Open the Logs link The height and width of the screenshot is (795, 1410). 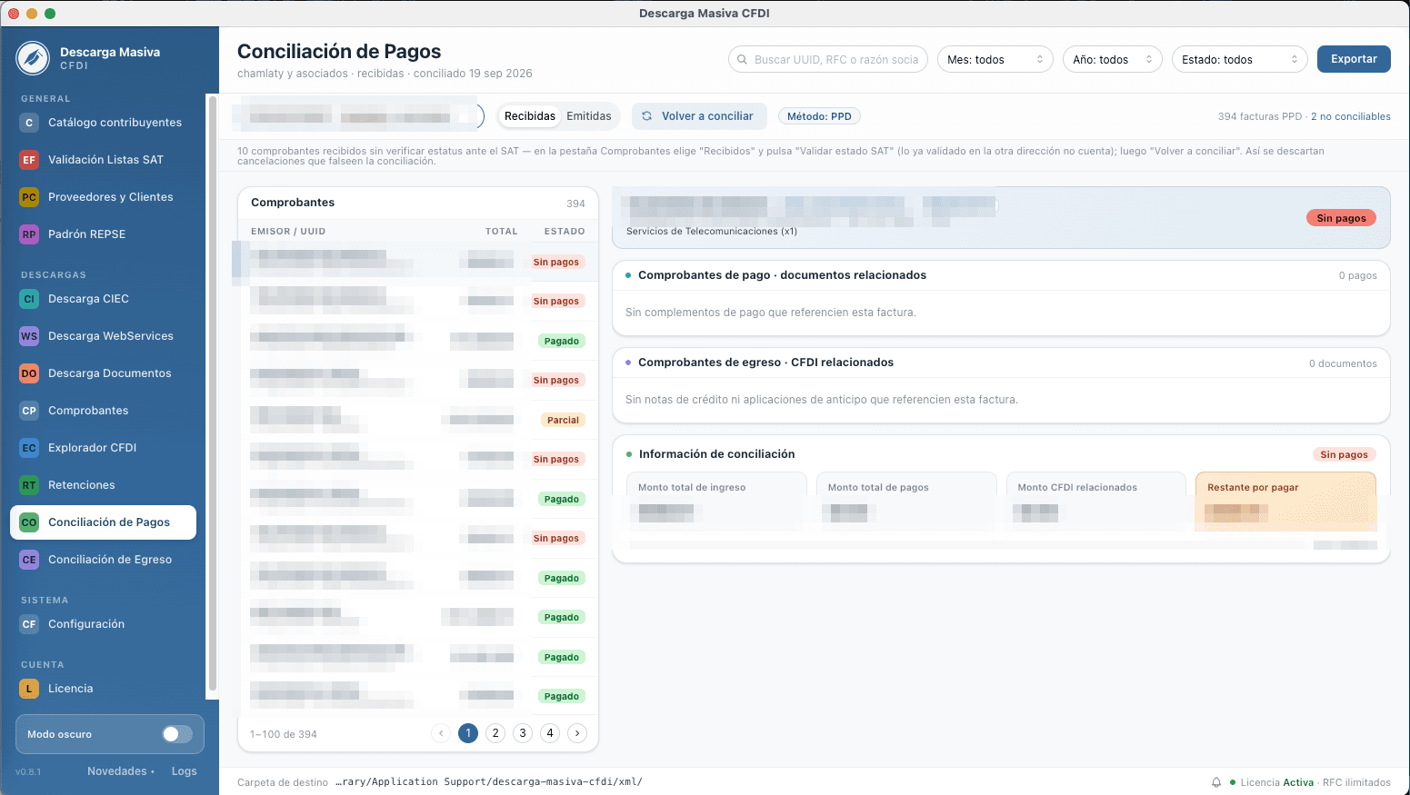pos(185,771)
